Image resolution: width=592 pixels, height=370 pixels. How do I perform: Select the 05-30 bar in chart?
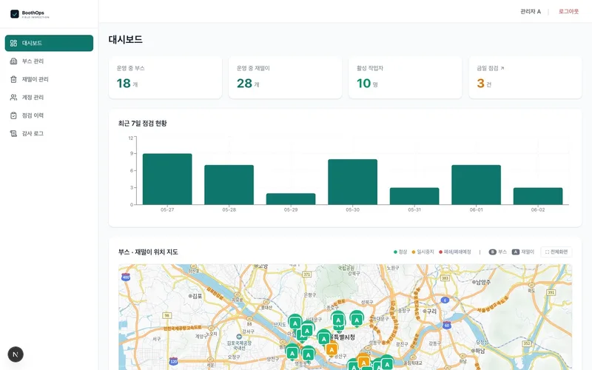click(353, 182)
